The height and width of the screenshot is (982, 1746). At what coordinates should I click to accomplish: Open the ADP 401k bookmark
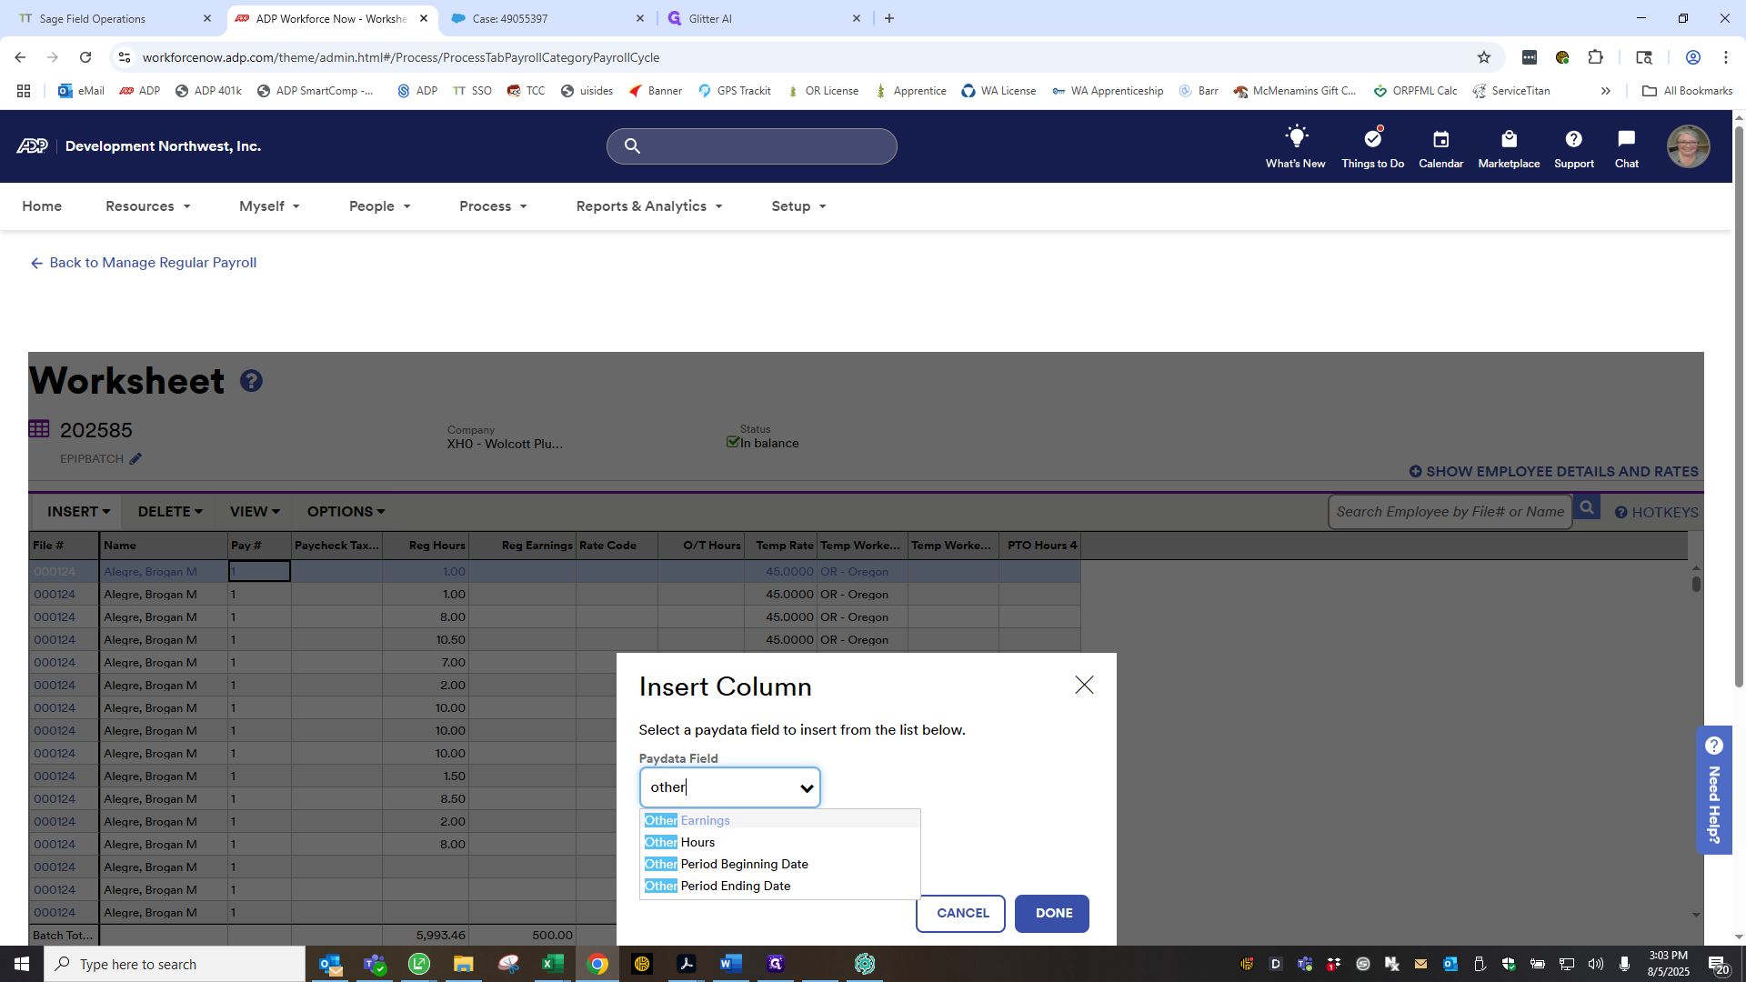coord(208,91)
